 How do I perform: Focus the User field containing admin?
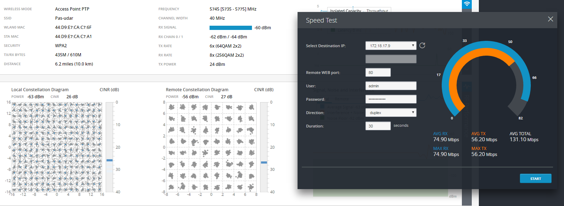(x=391, y=86)
